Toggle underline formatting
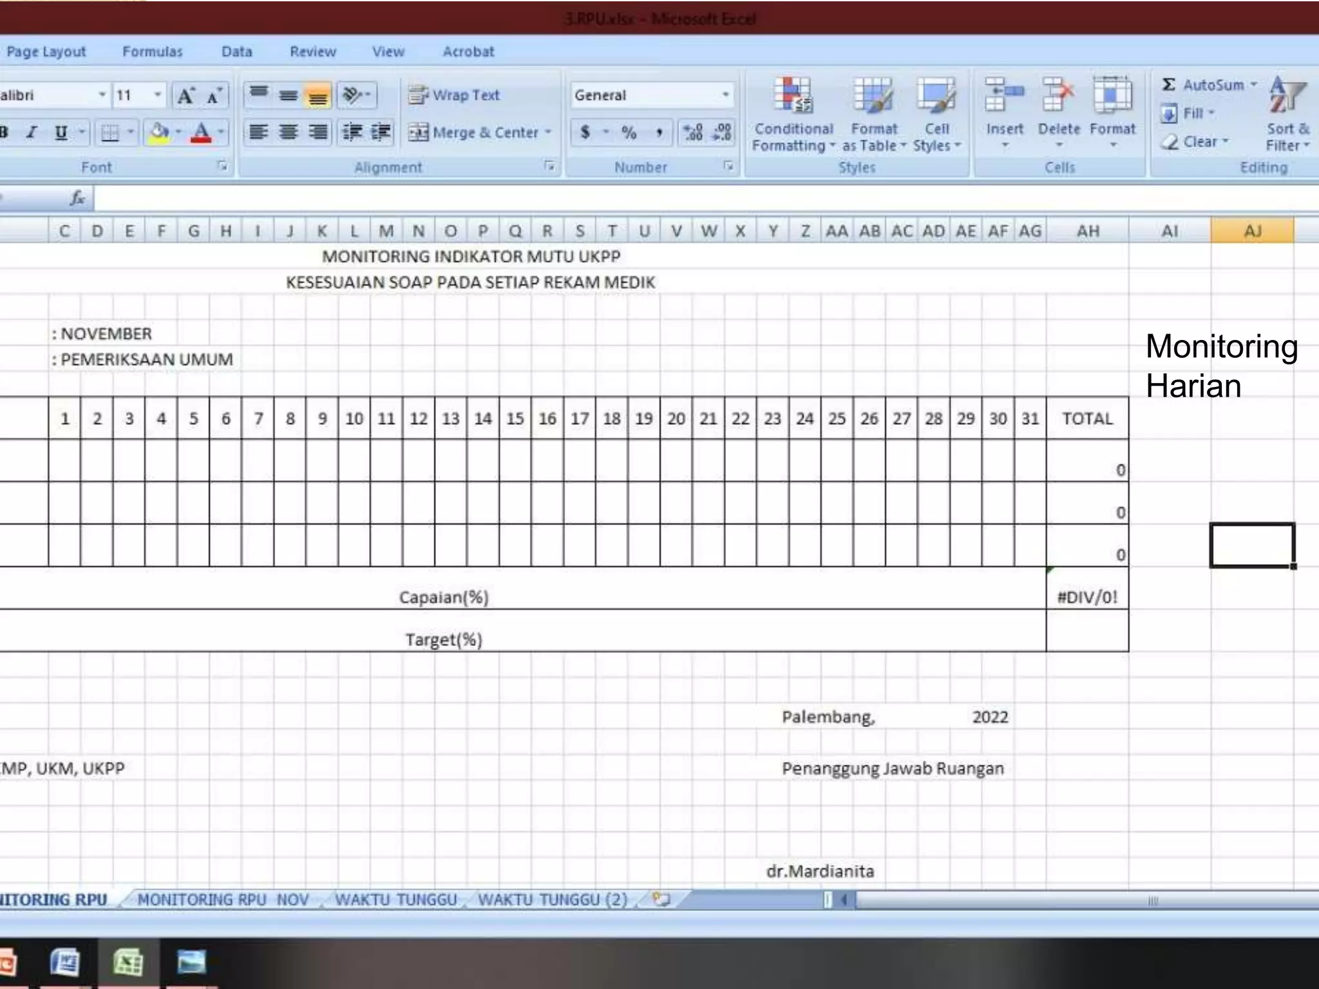This screenshot has height=989, width=1319. click(61, 133)
